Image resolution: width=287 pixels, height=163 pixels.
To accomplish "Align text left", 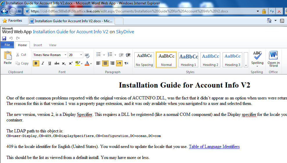I will [98, 63].
